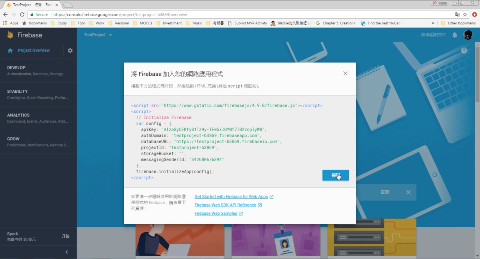Click the browser back arrow
This screenshot has width=480, height=259.
[5, 15]
